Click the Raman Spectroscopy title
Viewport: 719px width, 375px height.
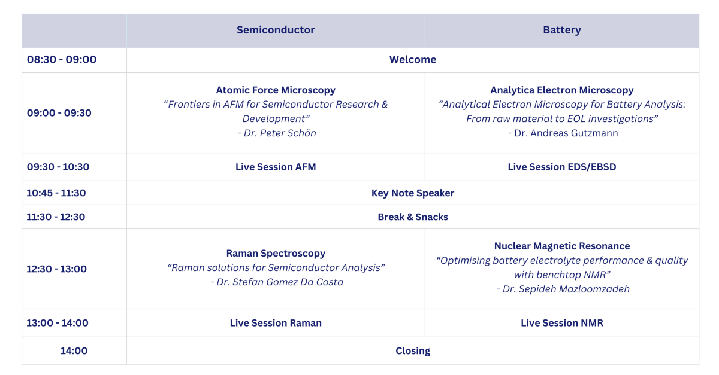pos(276,254)
